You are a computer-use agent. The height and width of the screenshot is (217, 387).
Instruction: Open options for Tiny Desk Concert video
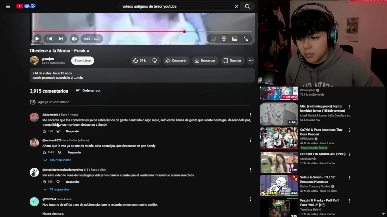(x=350, y=130)
